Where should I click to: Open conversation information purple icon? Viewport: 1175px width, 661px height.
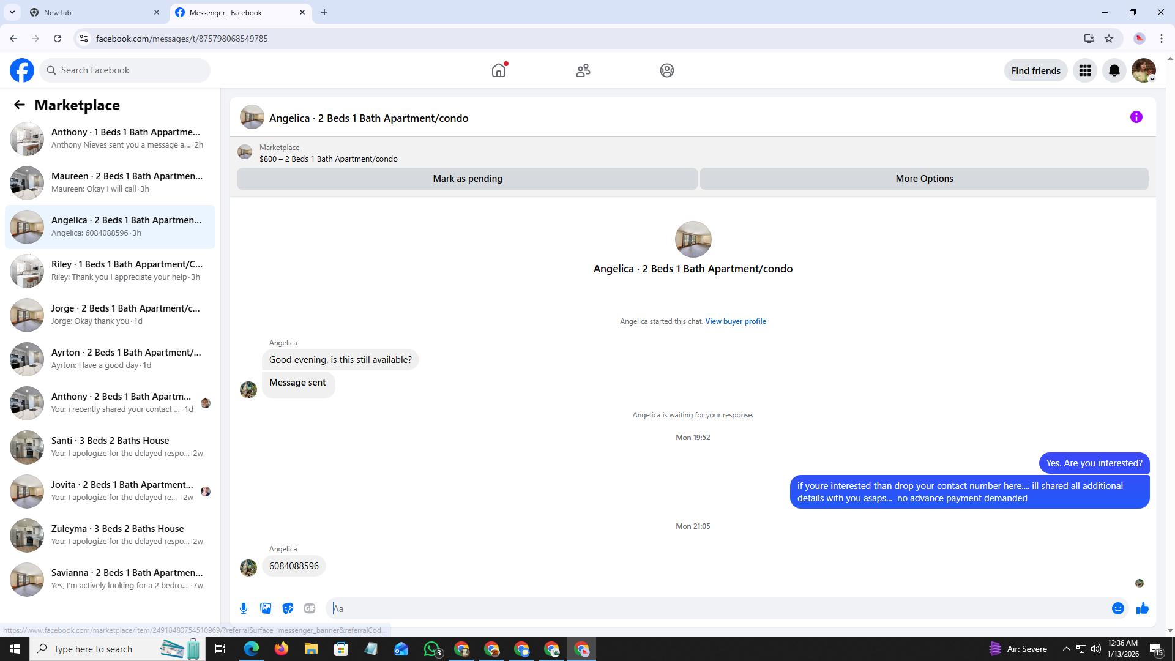(1136, 117)
